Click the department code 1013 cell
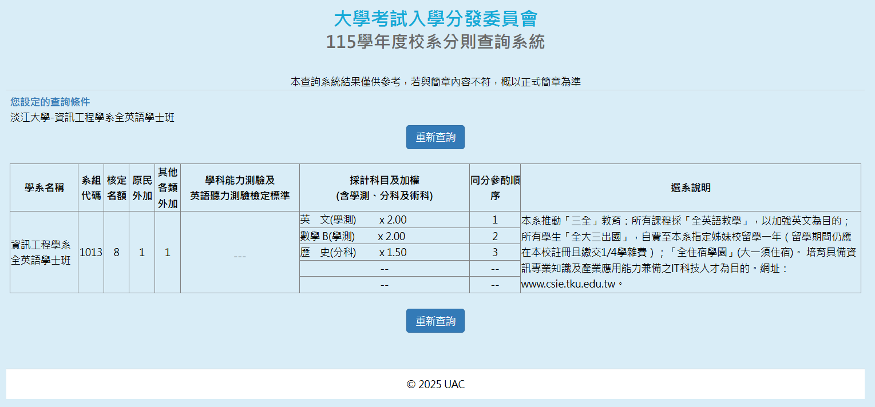This screenshot has width=875, height=407. pos(91,252)
